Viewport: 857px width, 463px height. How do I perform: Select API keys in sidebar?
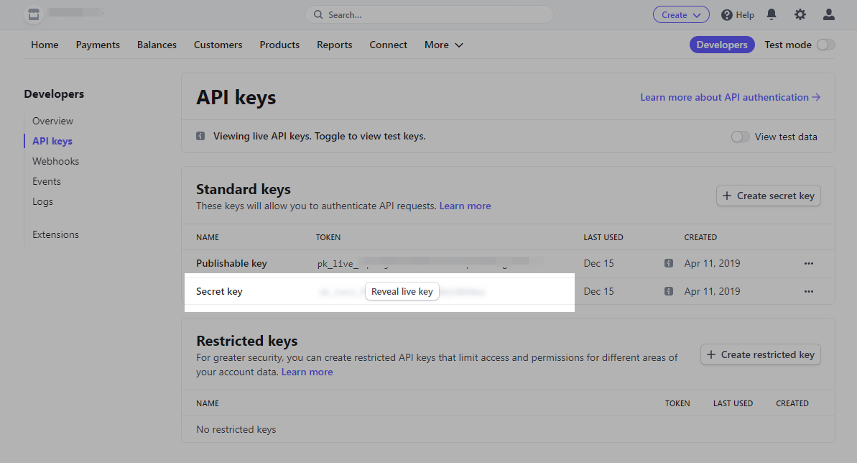(52, 141)
